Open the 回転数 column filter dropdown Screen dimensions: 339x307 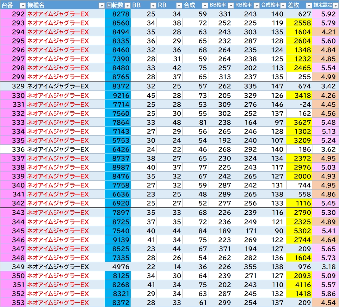pyautogui.click(x=128, y=5)
